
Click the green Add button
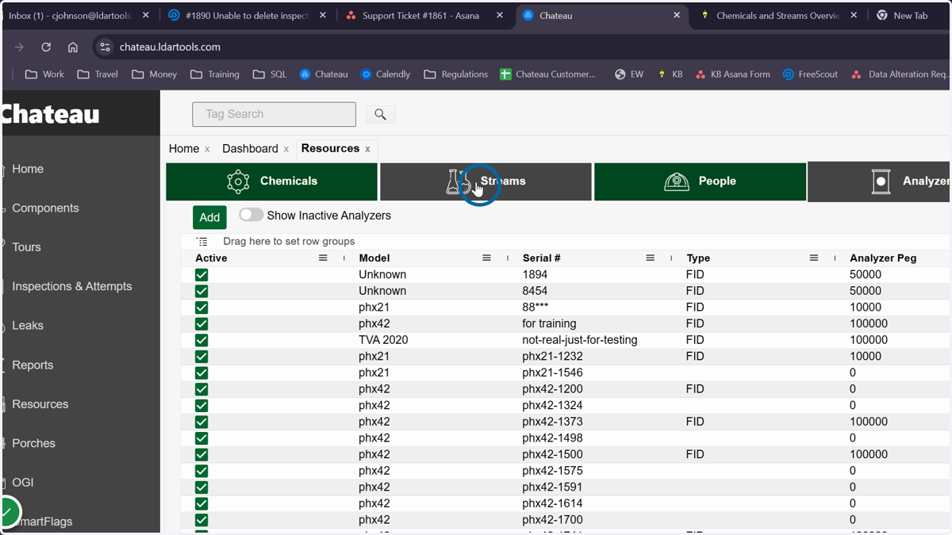[x=209, y=217]
